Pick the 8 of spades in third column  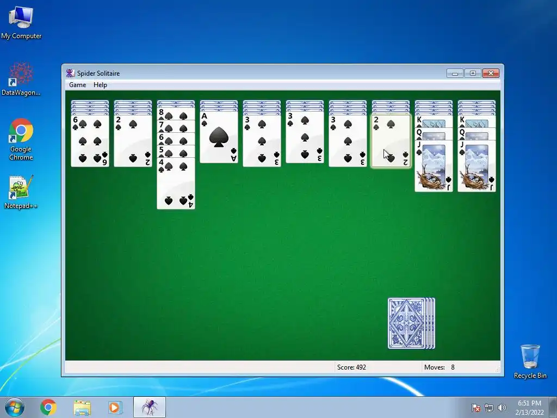pos(176,114)
